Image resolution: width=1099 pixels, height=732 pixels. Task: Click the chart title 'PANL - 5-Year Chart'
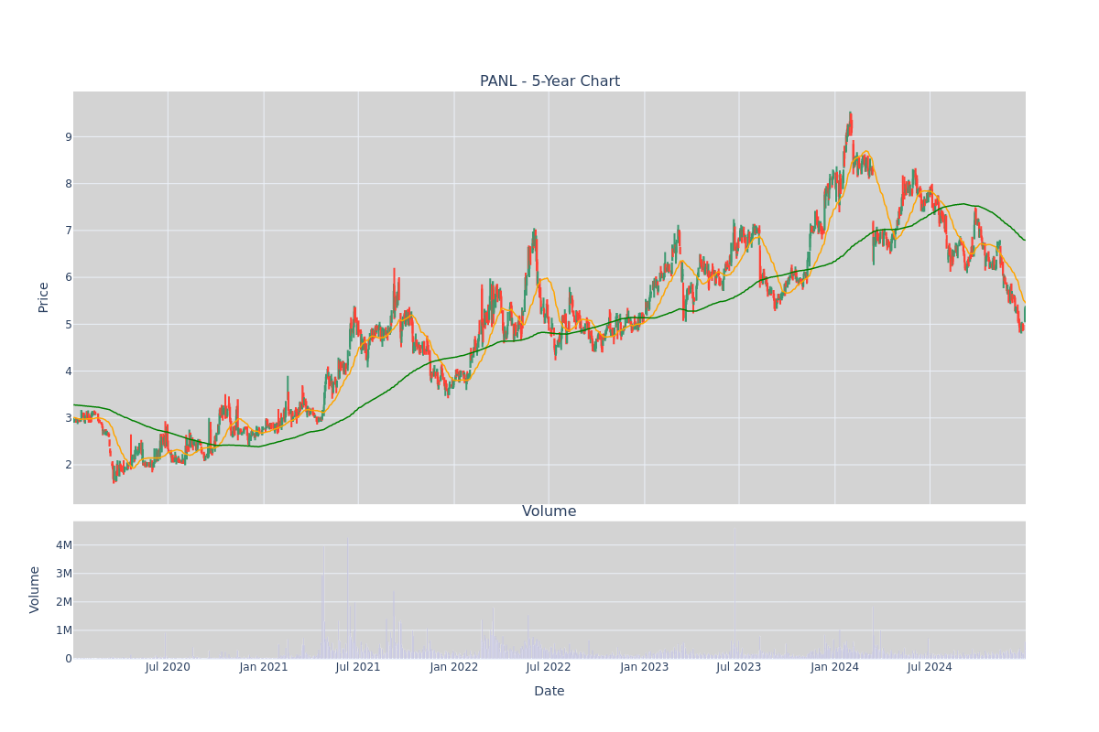pos(549,81)
